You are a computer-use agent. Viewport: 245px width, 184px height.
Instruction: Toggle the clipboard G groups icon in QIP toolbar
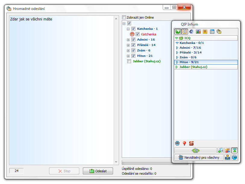(x=184, y=32)
